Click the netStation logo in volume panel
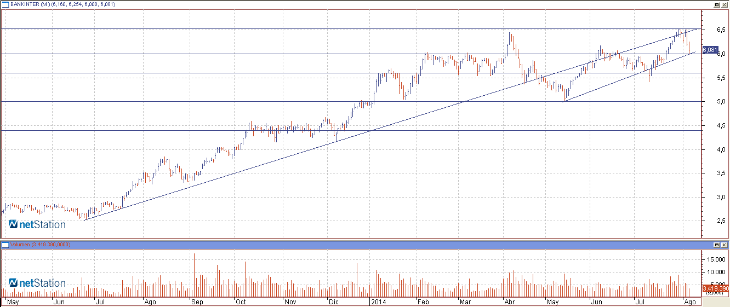The width and height of the screenshot is (730, 307). (37, 283)
